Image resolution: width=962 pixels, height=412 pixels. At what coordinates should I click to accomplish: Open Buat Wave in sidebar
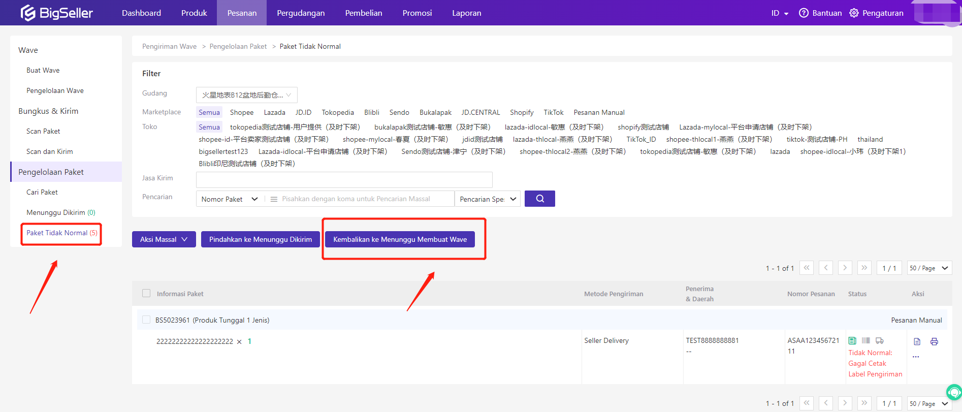pyautogui.click(x=43, y=70)
